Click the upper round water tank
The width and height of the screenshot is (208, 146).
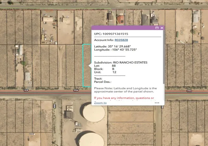[x=94, y=113]
